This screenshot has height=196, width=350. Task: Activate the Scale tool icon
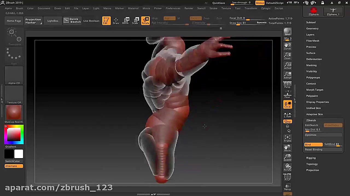tap(135, 21)
